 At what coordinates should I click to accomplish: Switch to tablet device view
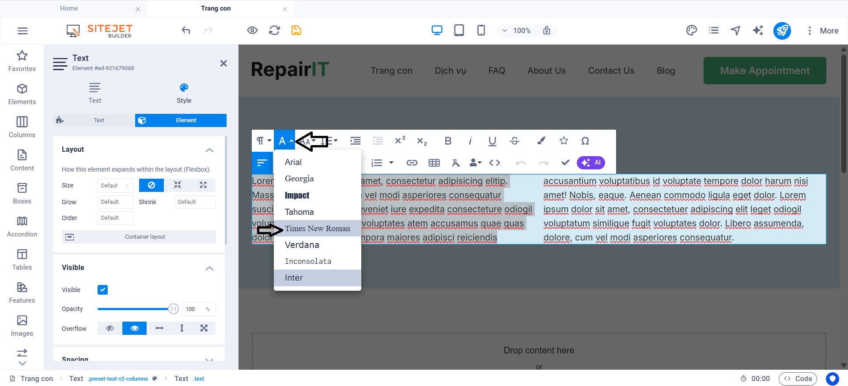click(x=459, y=30)
